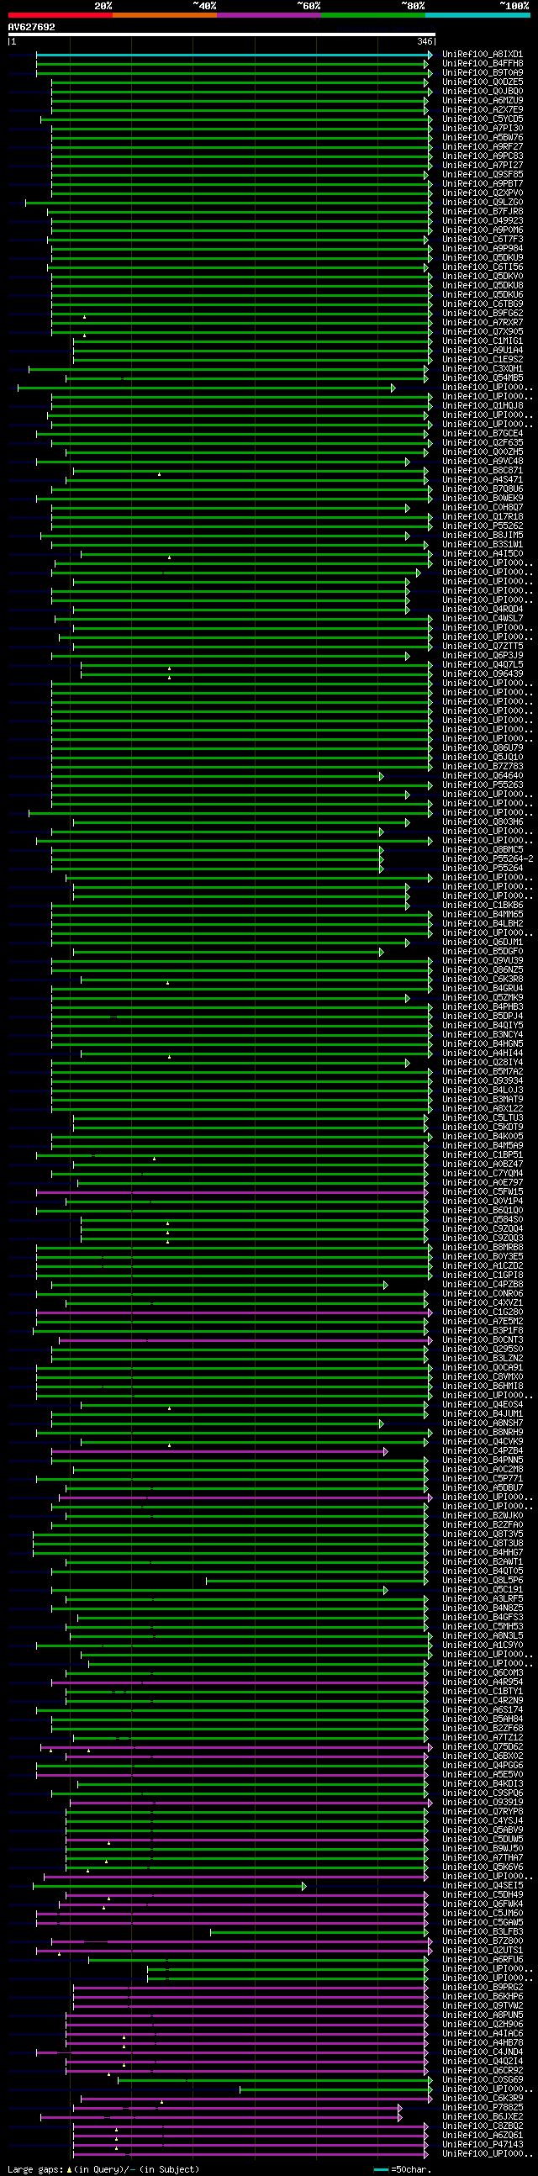Open the UniRef100_A8IXD1 hit
The width and height of the screenshot is (538, 2176).
tap(483, 55)
